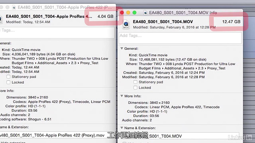The height and width of the screenshot is (143, 255).
Task: Toggle Stationery pad checkbox in right MOV Info window
Action: coord(135,82)
